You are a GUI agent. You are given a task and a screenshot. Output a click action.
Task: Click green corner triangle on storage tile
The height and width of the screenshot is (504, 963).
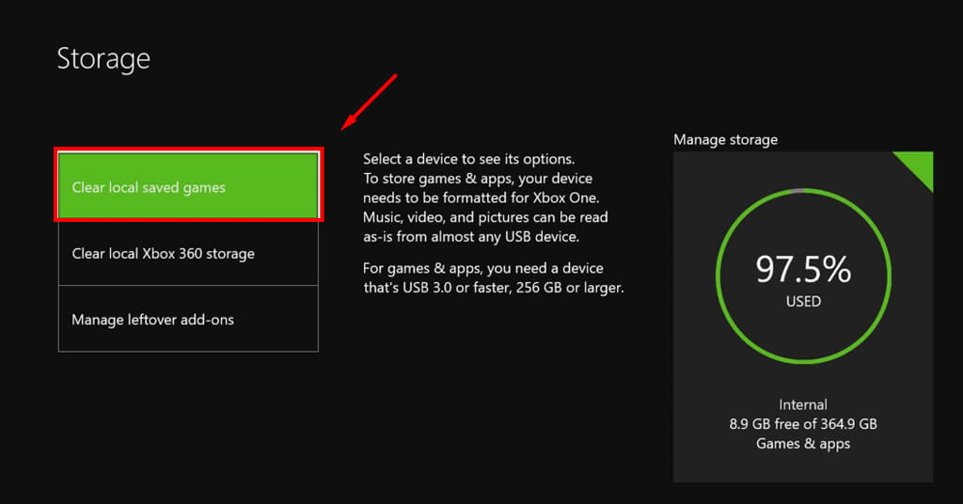tap(916, 165)
